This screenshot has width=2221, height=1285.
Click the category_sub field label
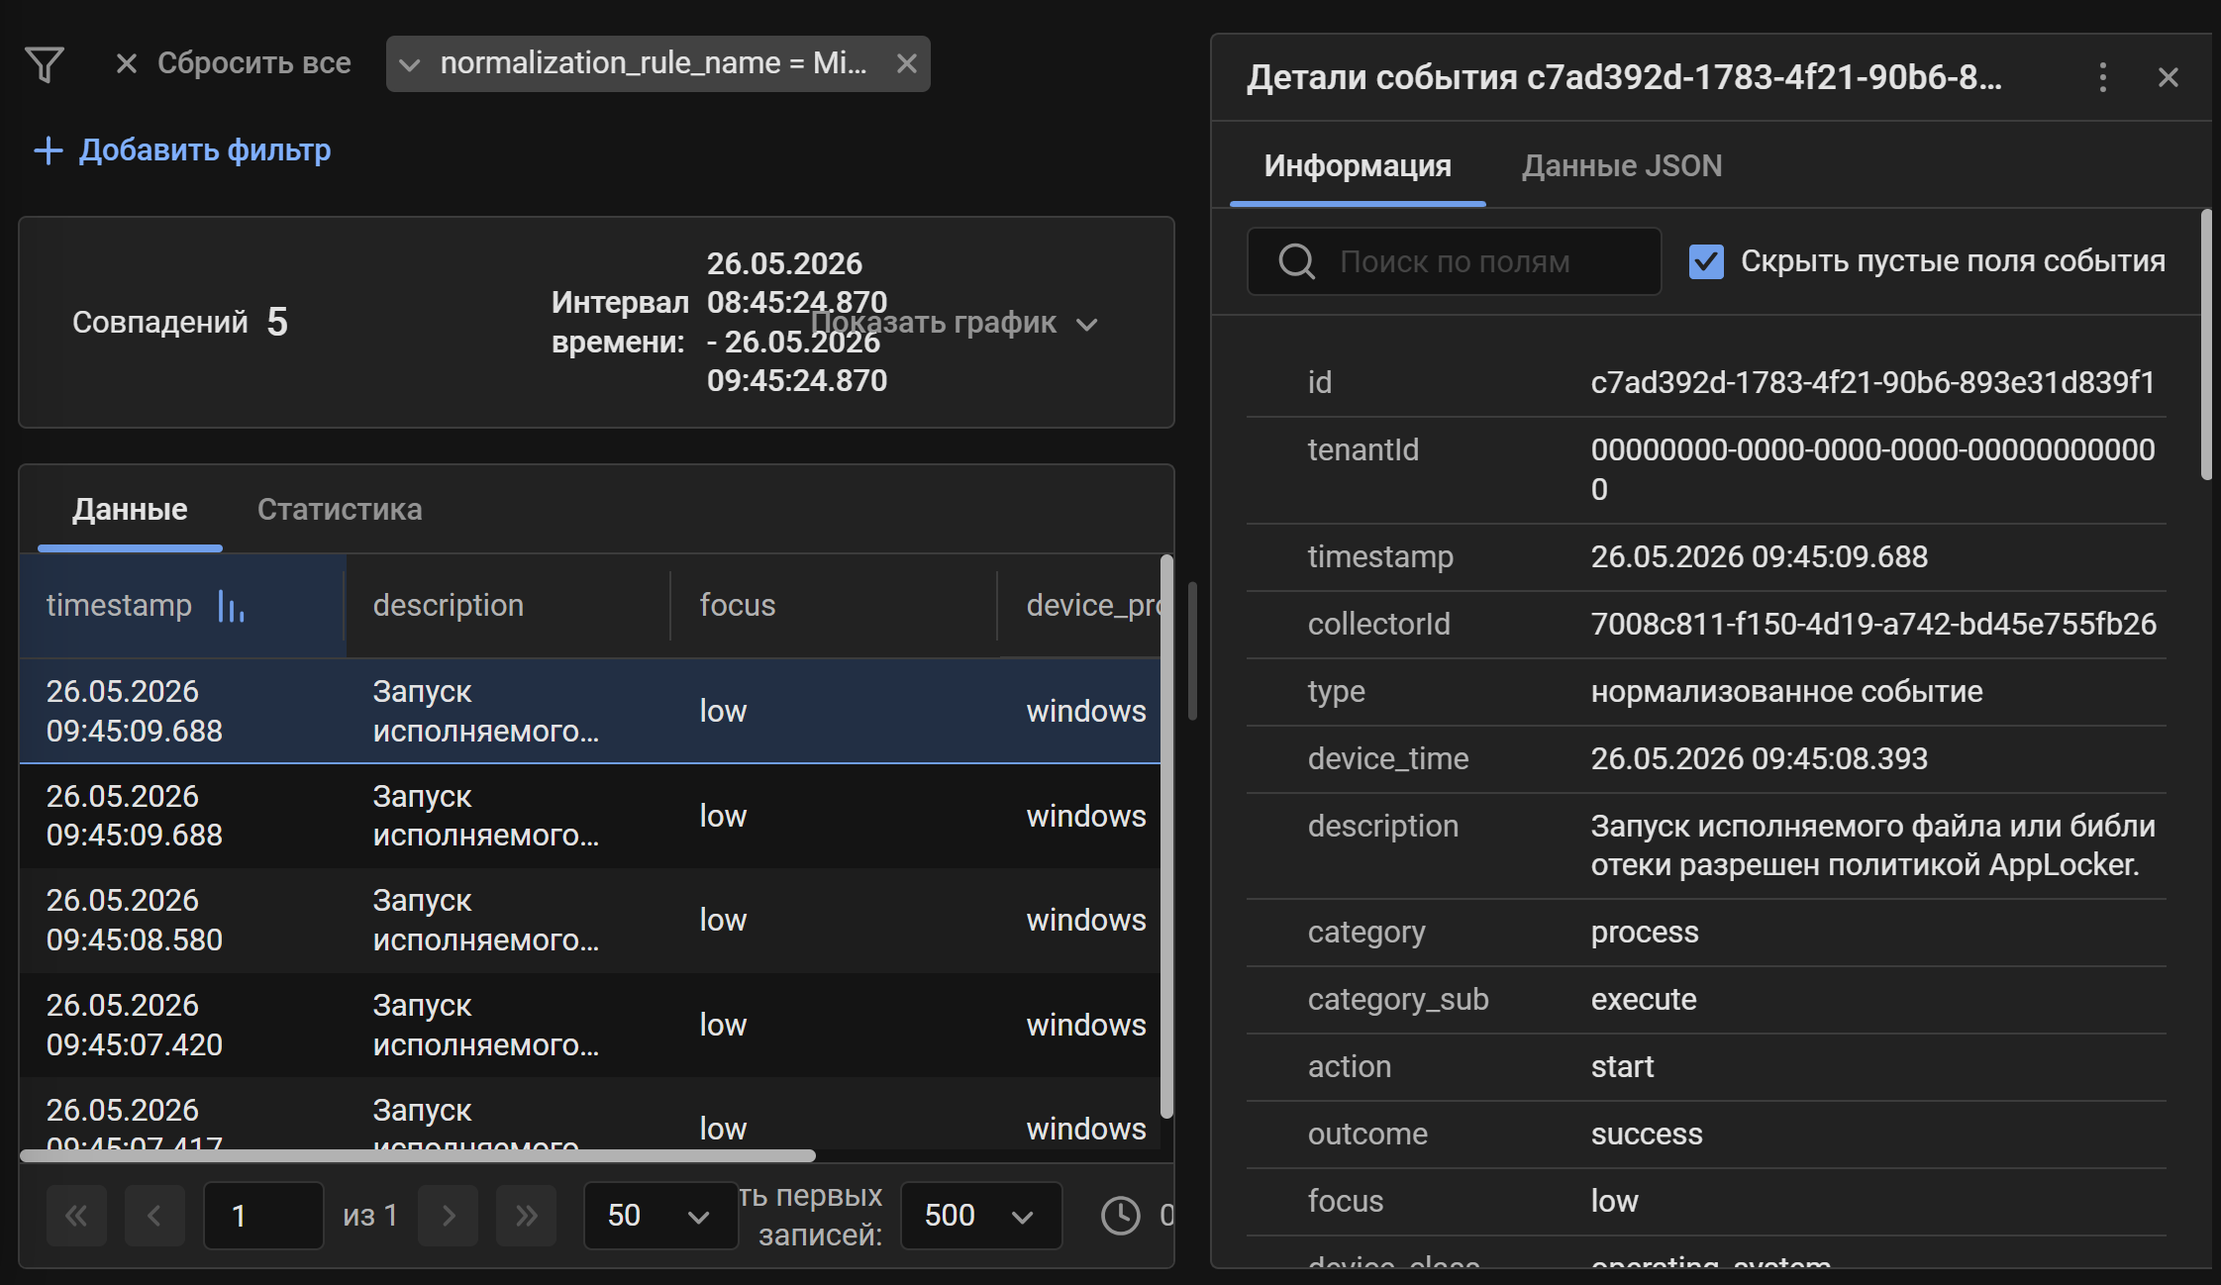(1398, 999)
